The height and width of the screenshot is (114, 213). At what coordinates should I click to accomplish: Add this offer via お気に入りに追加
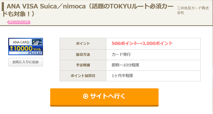click(26, 62)
